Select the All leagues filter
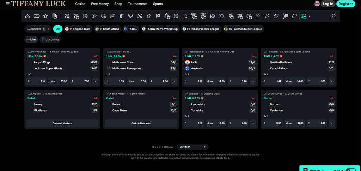This screenshot has height=171, width=361. tap(58, 29)
